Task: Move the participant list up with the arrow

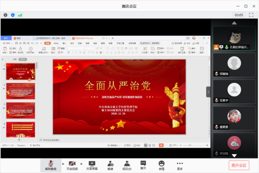Action: [234, 23]
